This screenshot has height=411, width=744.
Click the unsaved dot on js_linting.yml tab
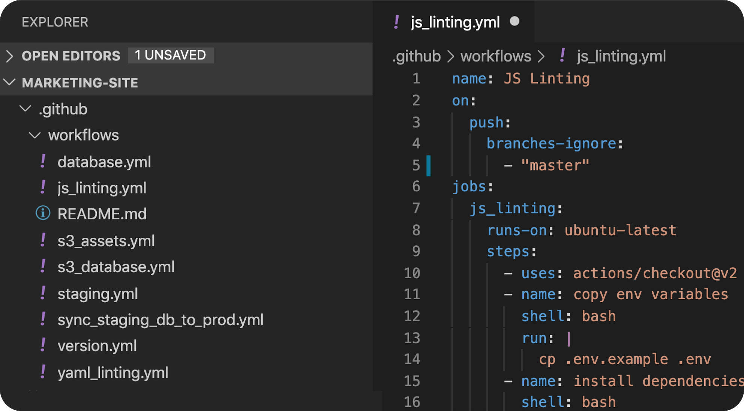pos(514,21)
